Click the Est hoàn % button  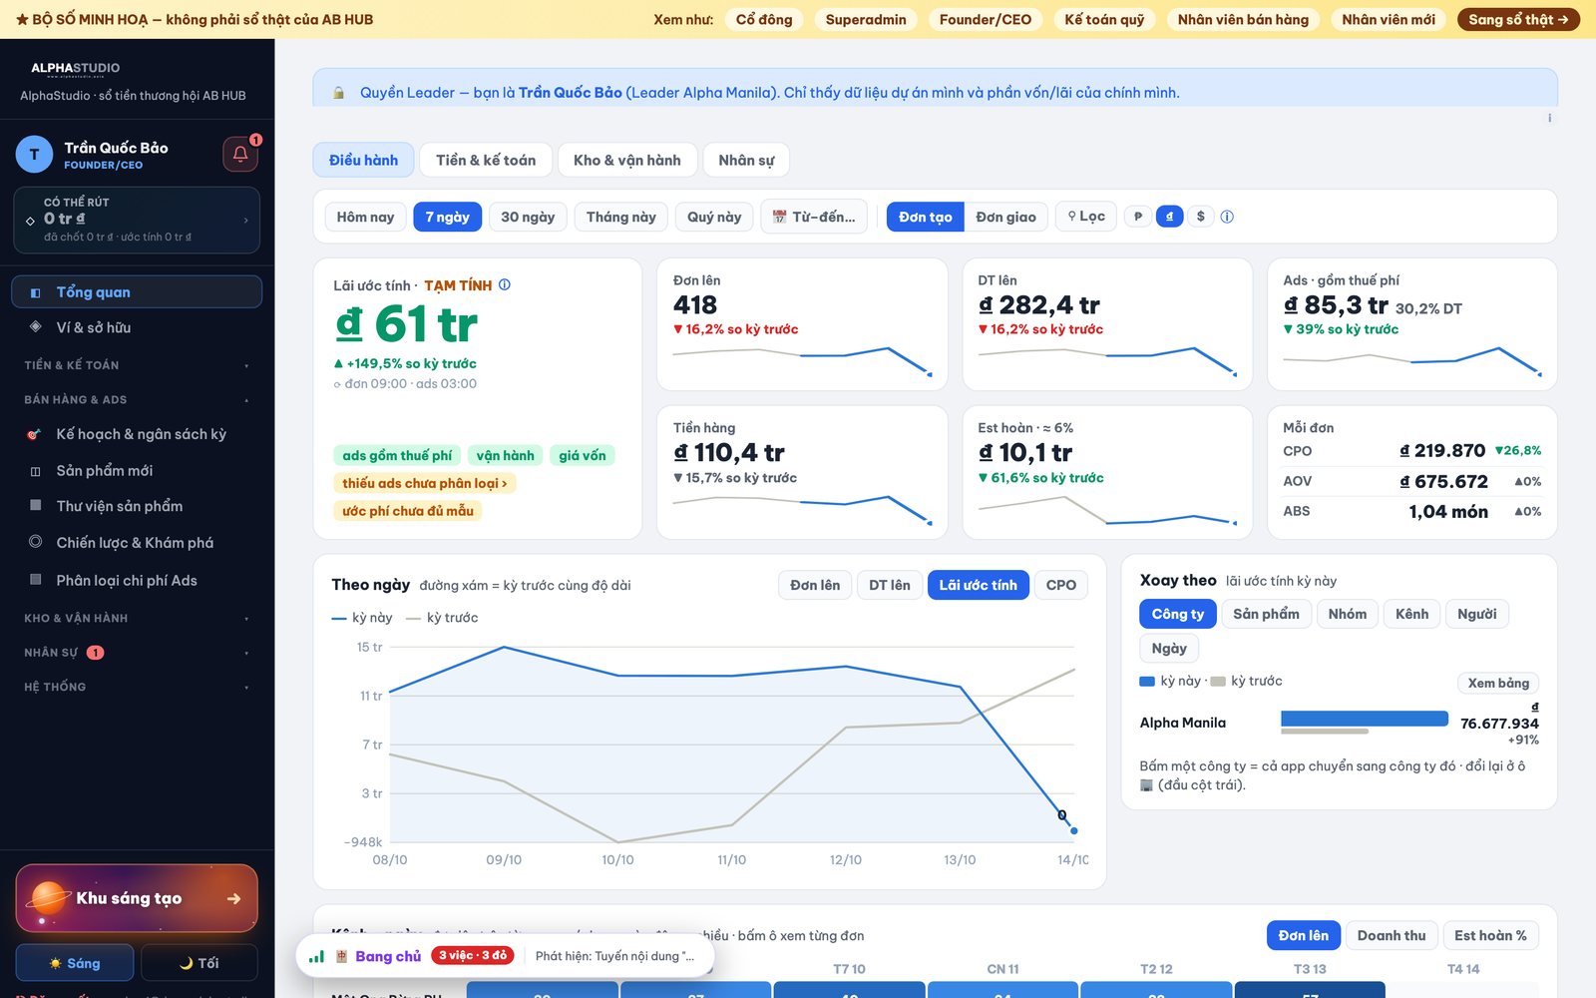(x=1490, y=935)
